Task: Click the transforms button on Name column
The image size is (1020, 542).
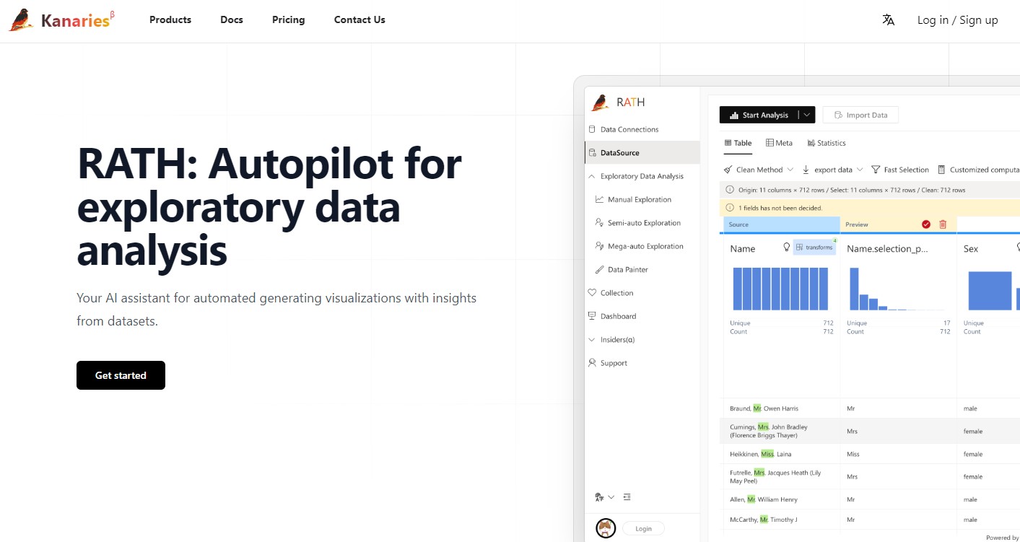Action: point(815,247)
